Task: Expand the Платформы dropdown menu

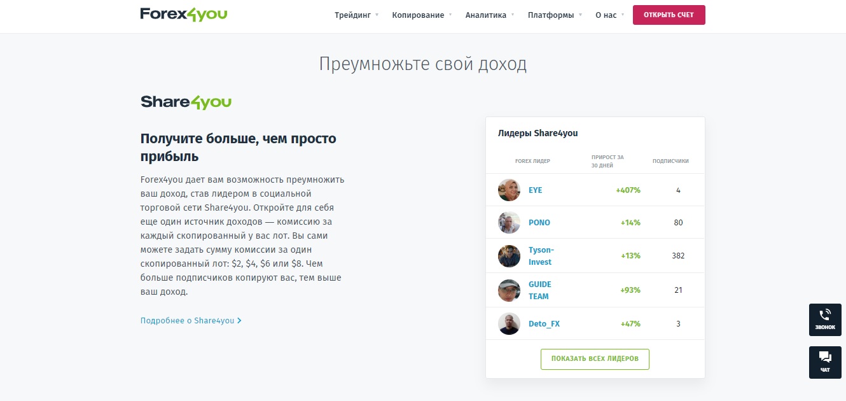Action: [x=551, y=15]
